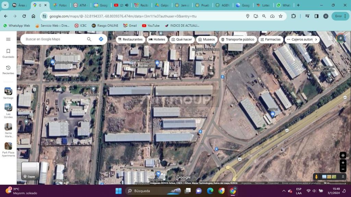
Task: Filter by Hoteles
Action: pos(157,39)
